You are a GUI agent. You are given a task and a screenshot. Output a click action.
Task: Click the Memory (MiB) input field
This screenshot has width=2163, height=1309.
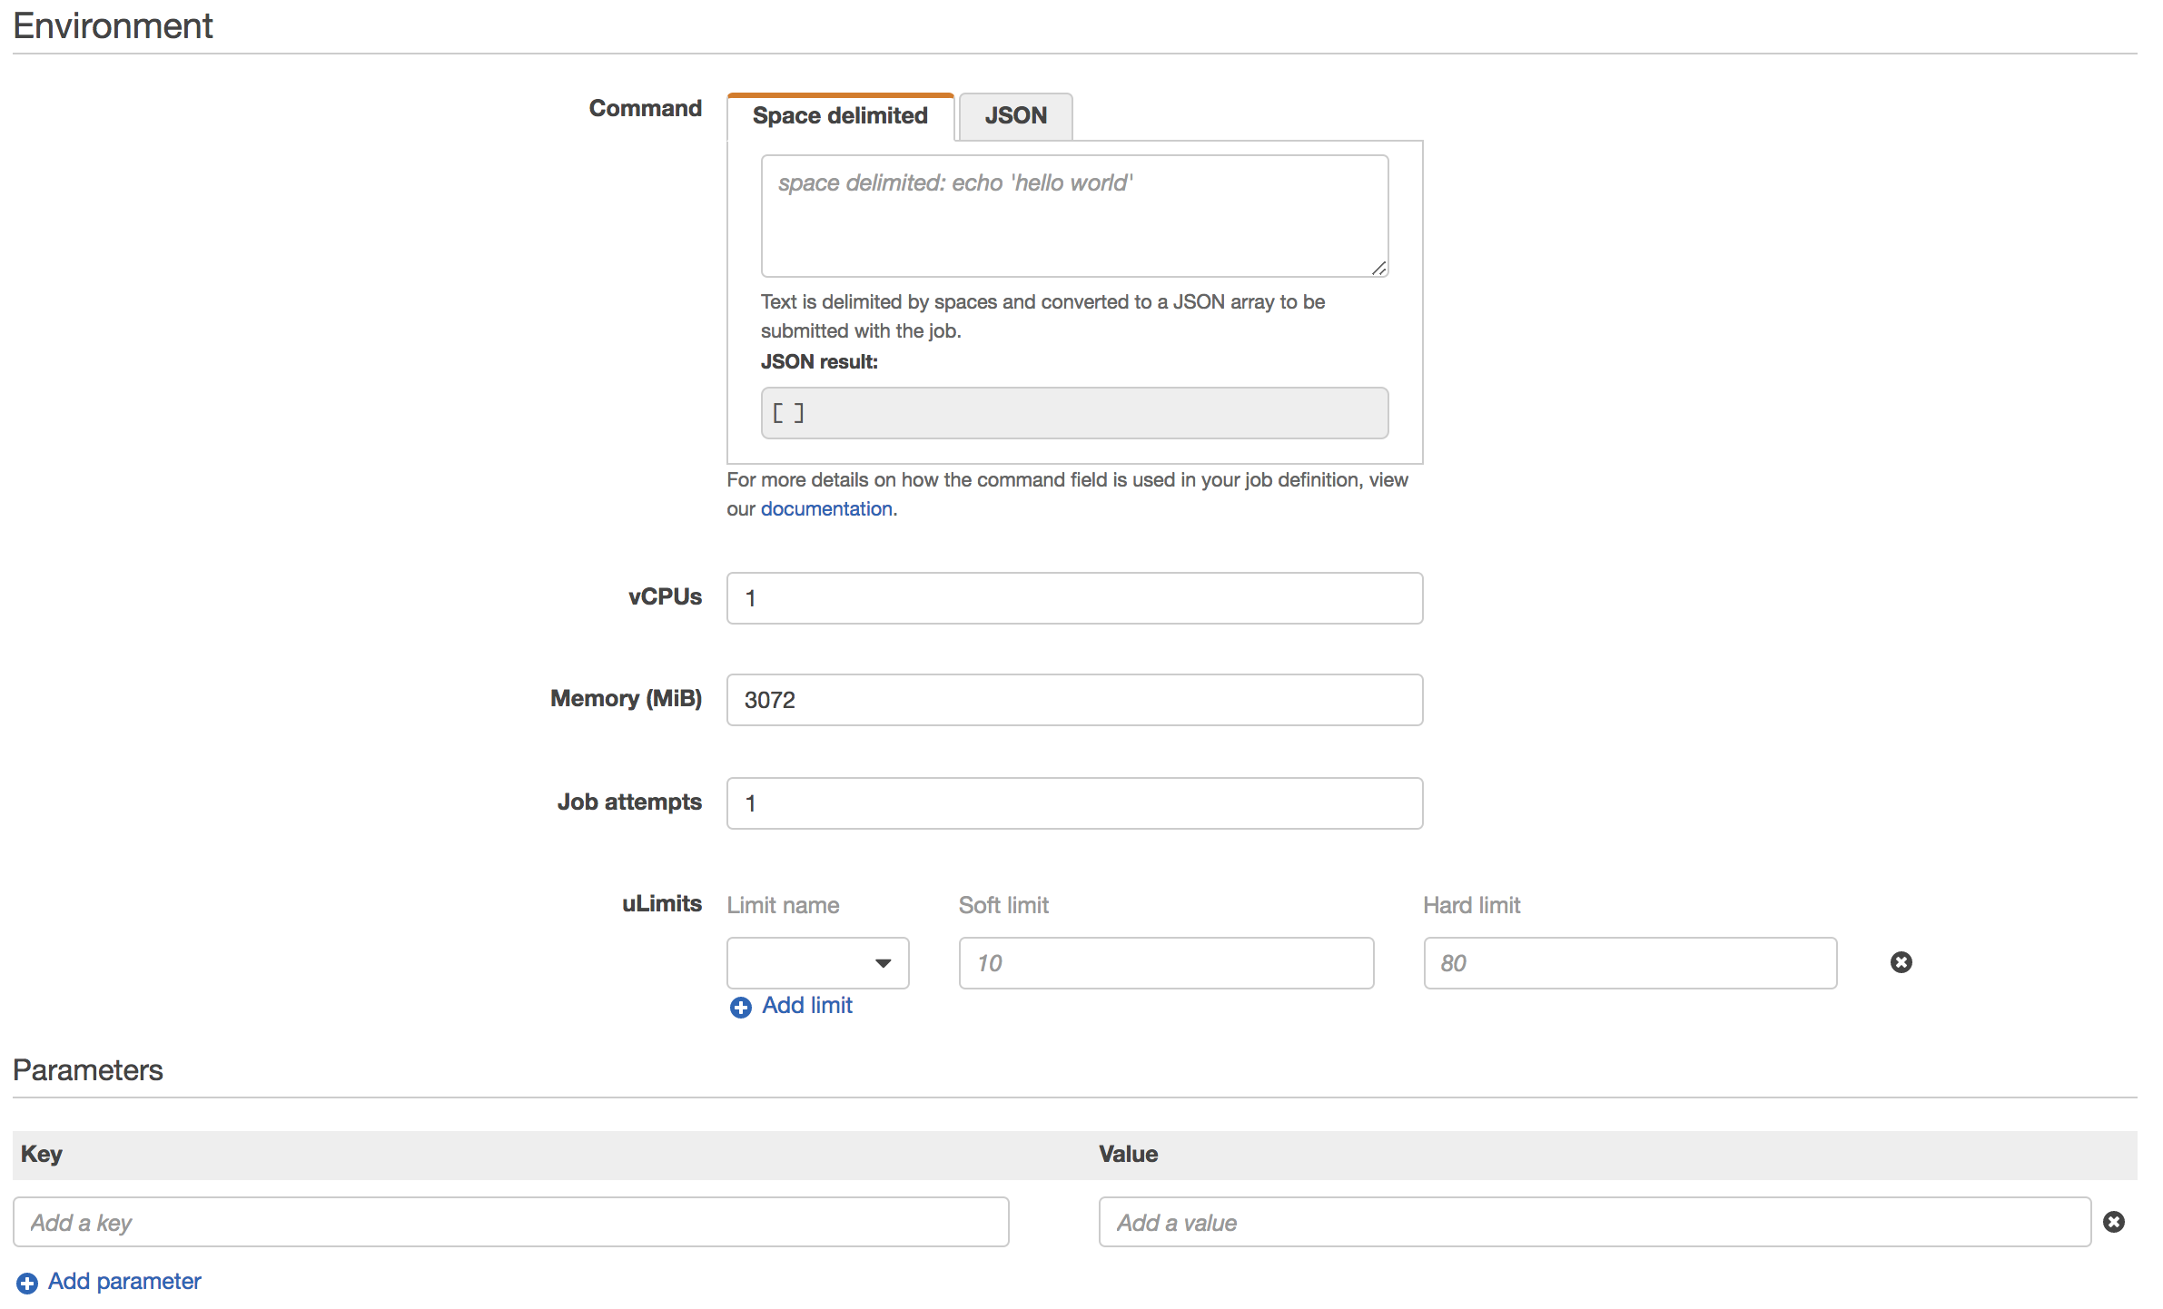[x=1074, y=700]
